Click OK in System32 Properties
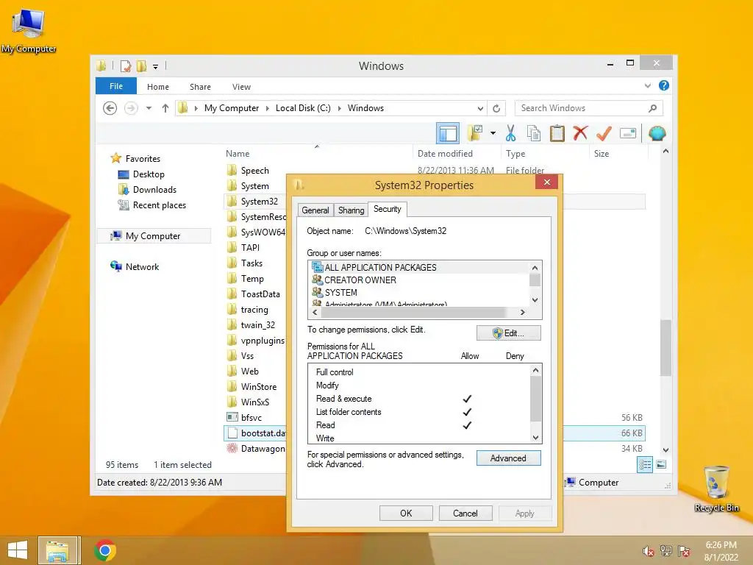Viewport: 753px width, 565px height. [406, 513]
